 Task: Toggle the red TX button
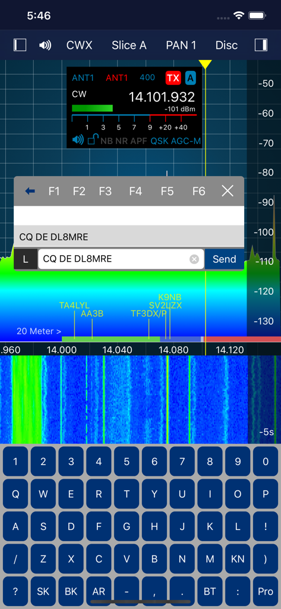coord(173,78)
